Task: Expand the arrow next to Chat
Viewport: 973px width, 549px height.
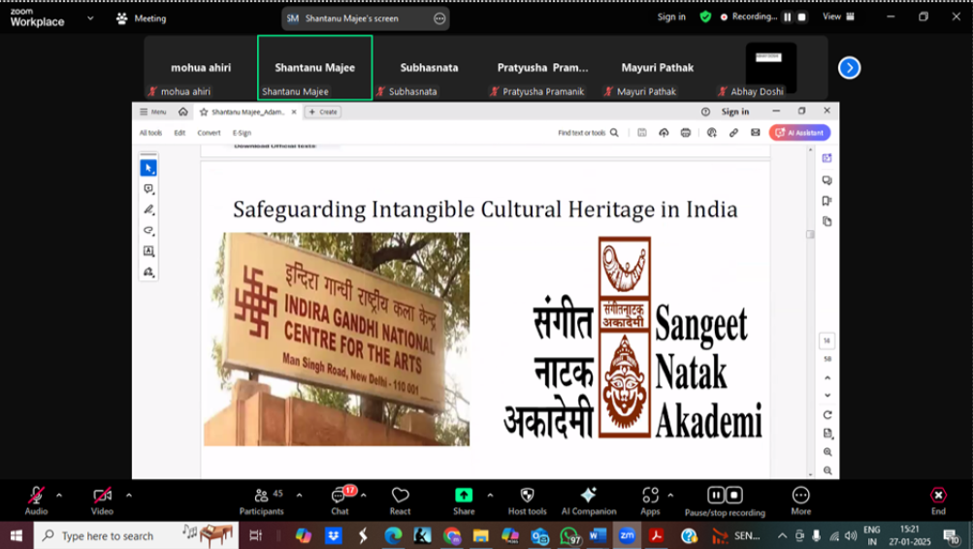Action: [364, 495]
